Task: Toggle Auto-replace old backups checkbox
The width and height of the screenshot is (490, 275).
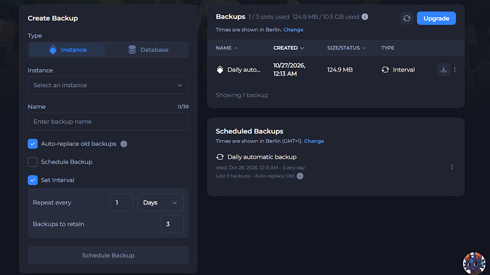Action: coord(33,144)
